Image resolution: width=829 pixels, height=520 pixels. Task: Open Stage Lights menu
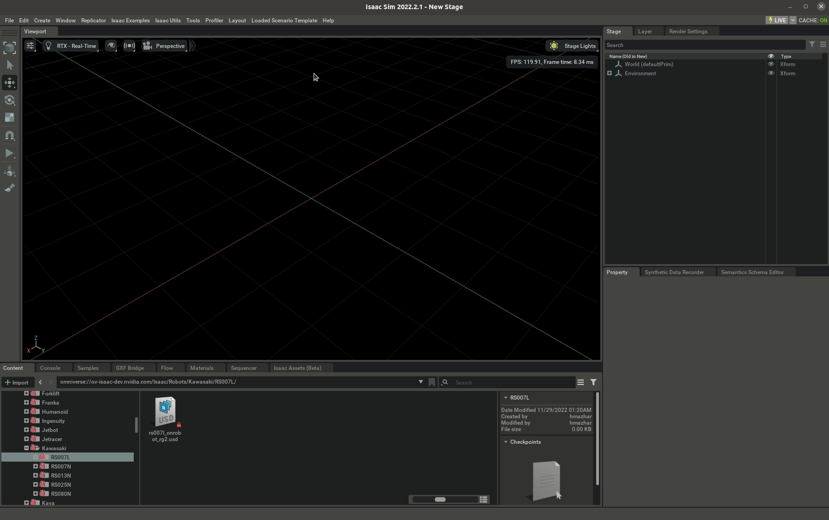click(572, 46)
